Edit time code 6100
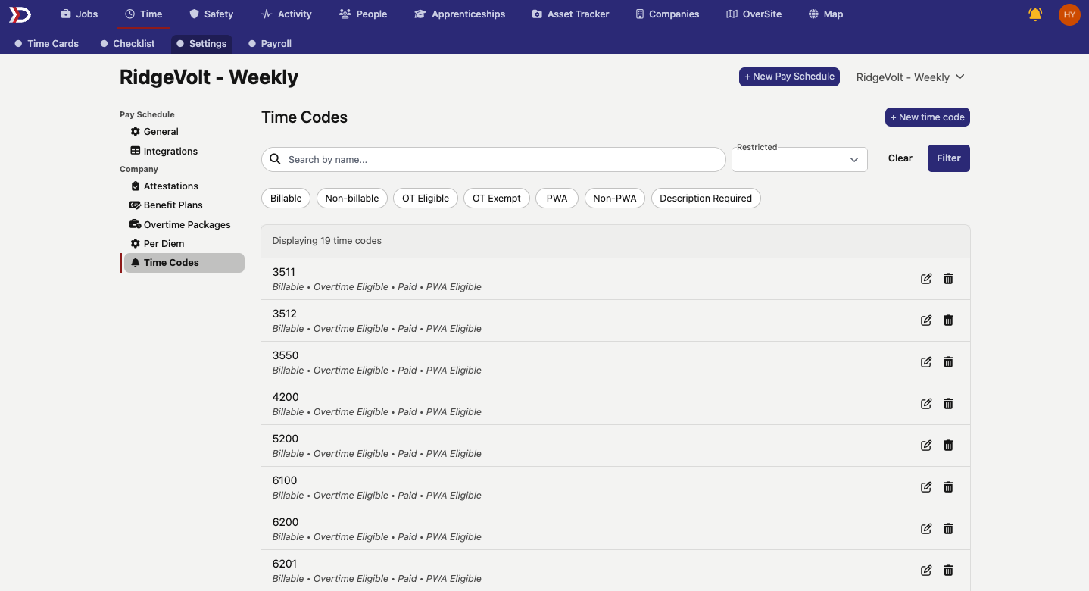Screen dimensions: 1089x591 926,487
